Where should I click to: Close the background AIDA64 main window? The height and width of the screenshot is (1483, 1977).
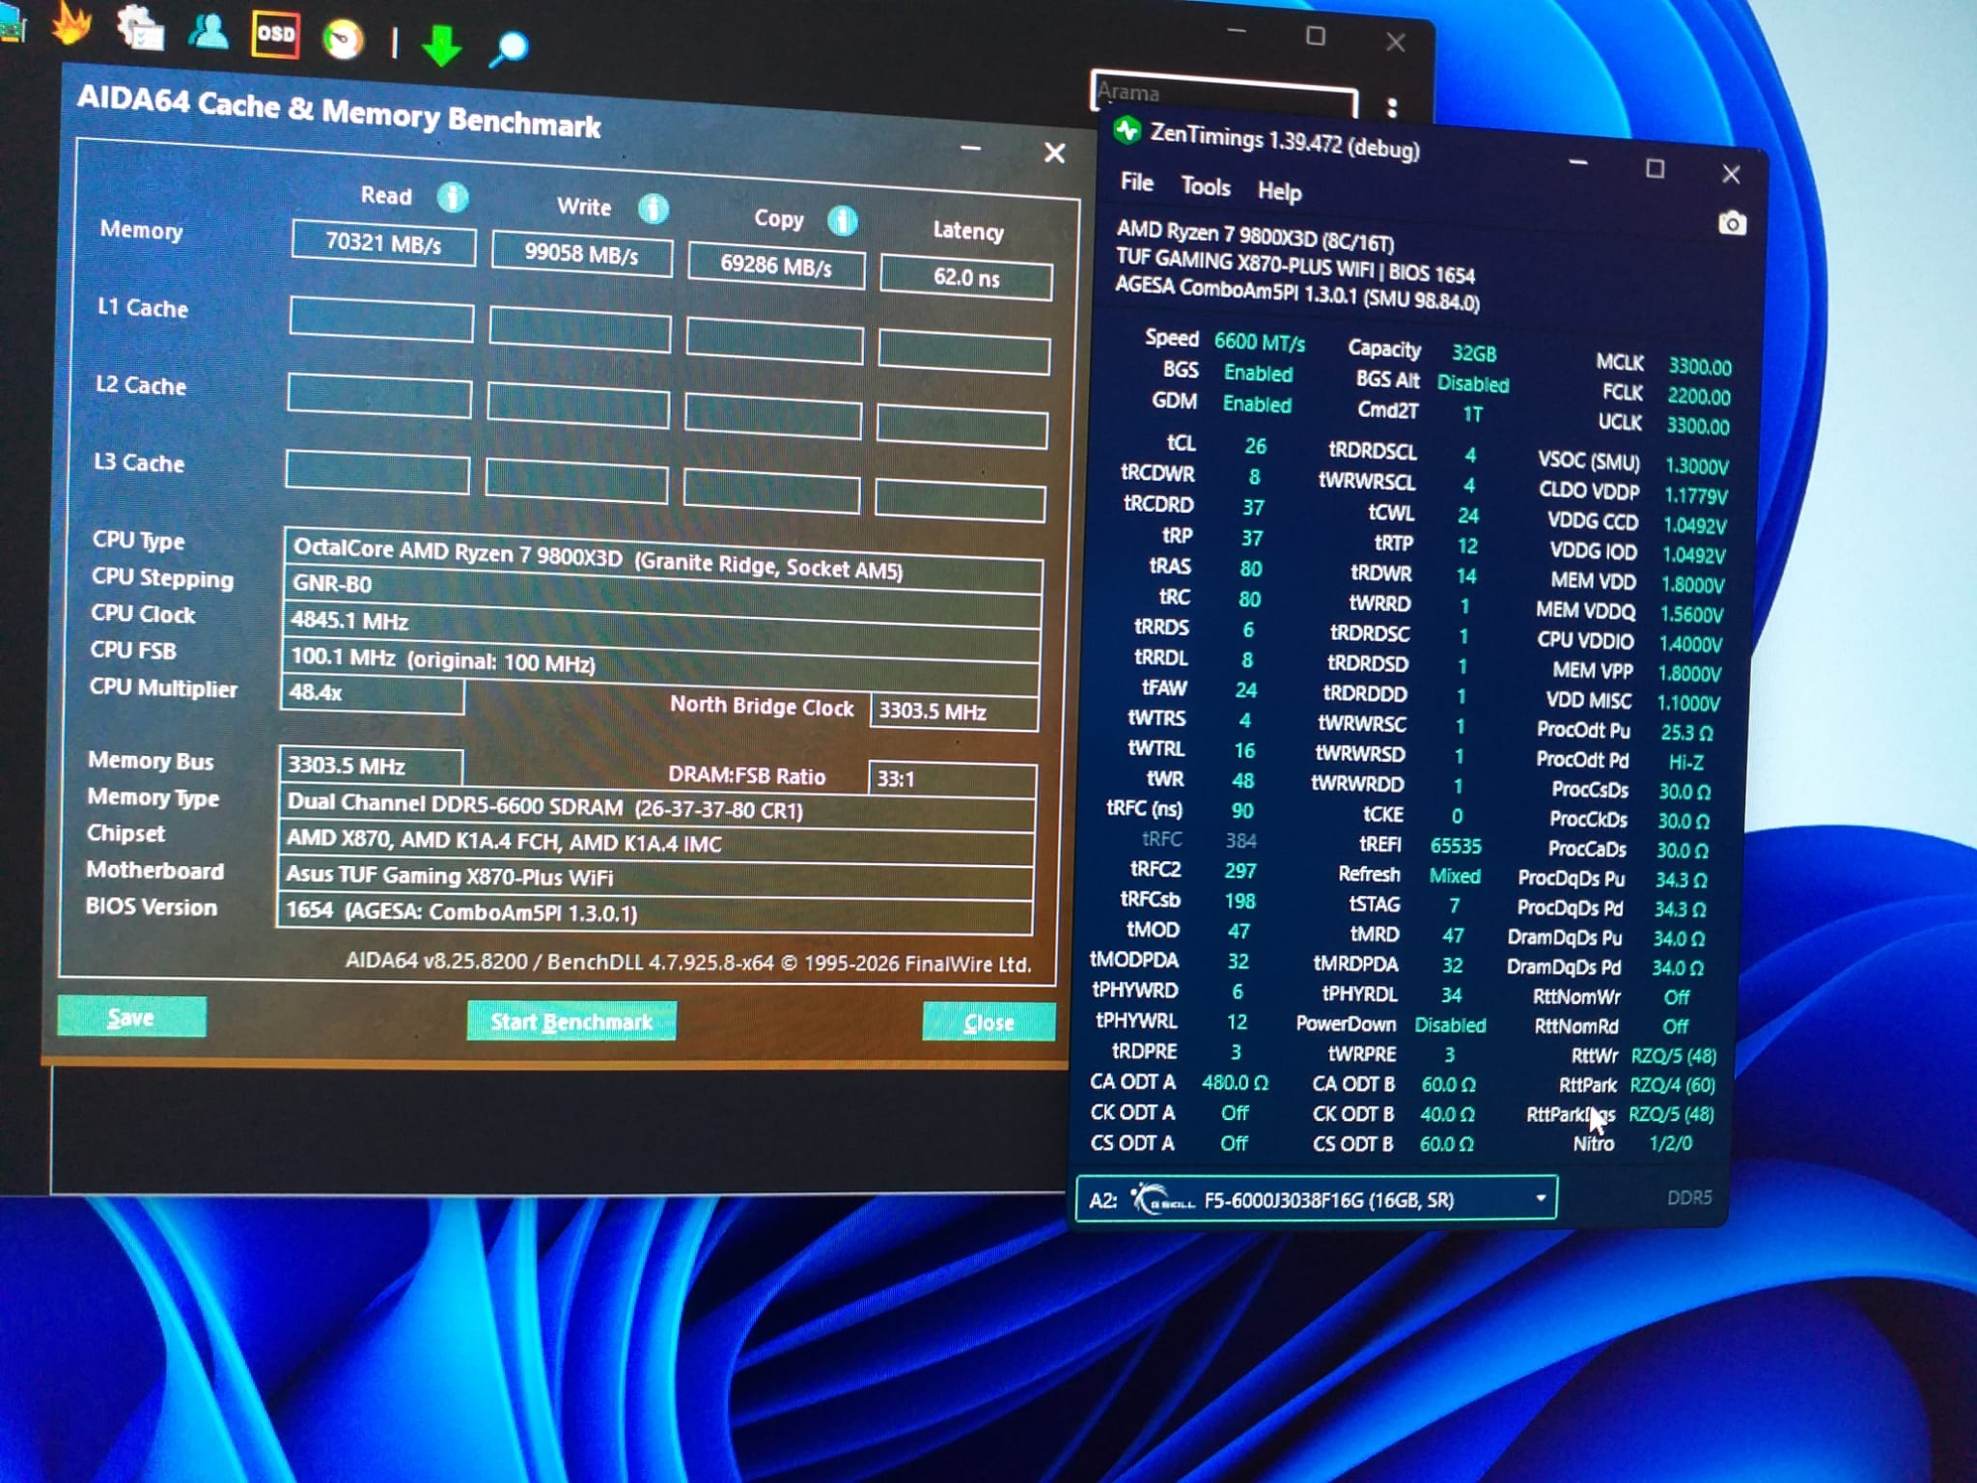click(x=1395, y=42)
